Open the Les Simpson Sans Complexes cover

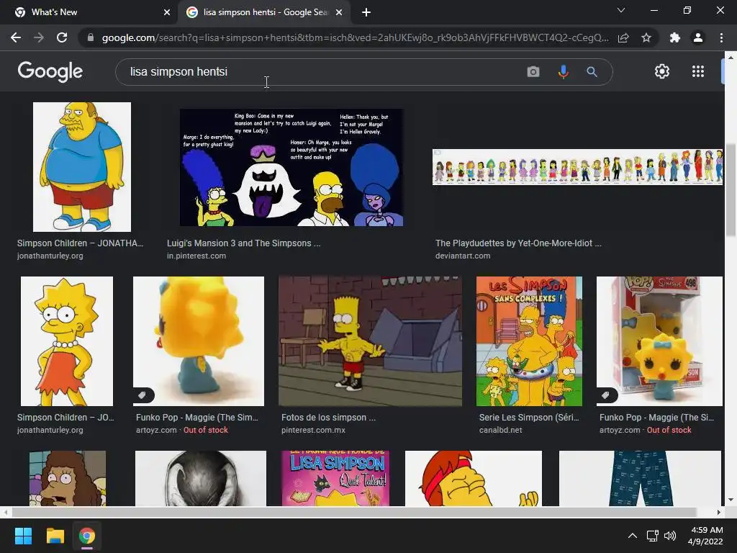pyautogui.click(x=529, y=341)
